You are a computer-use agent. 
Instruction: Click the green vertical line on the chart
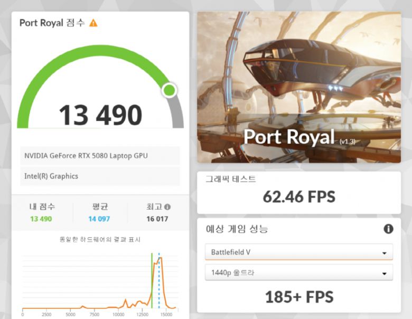pyautogui.click(x=152, y=280)
